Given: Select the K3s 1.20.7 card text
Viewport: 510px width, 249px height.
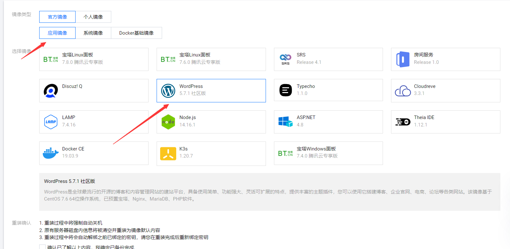Looking at the screenshot, I should click(186, 152).
